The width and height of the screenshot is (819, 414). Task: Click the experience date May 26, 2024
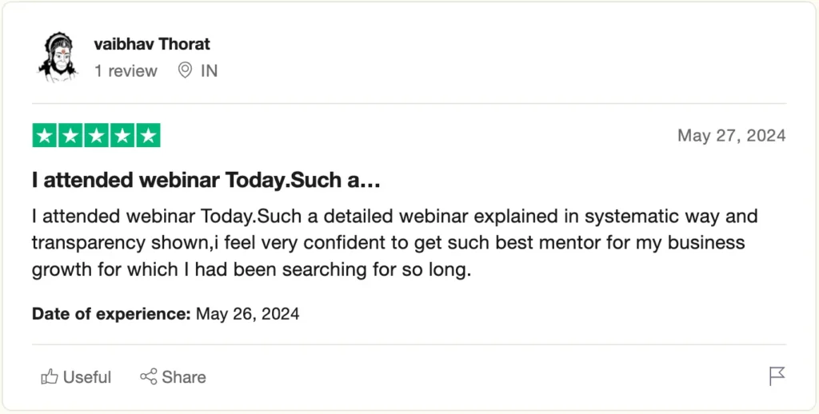pos(247,314)
